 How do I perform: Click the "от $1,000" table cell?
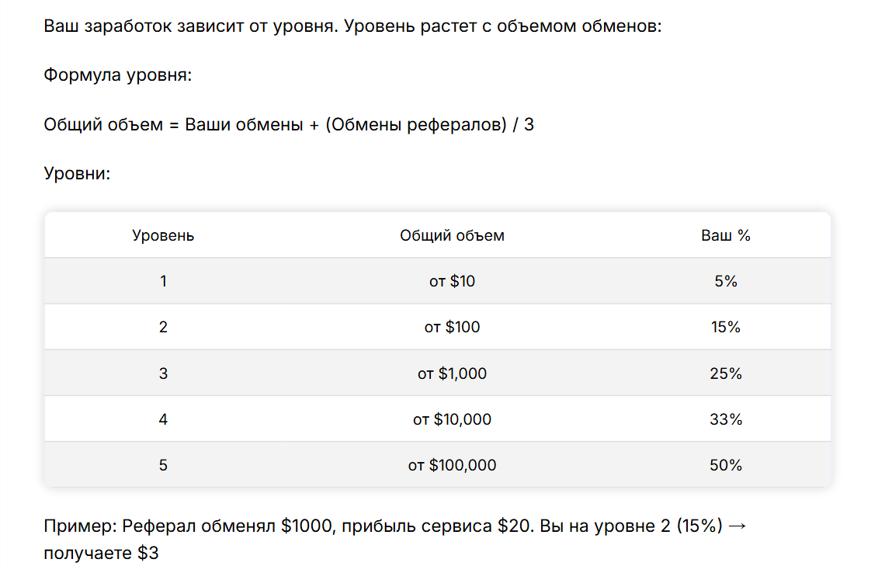click(452, 373)
